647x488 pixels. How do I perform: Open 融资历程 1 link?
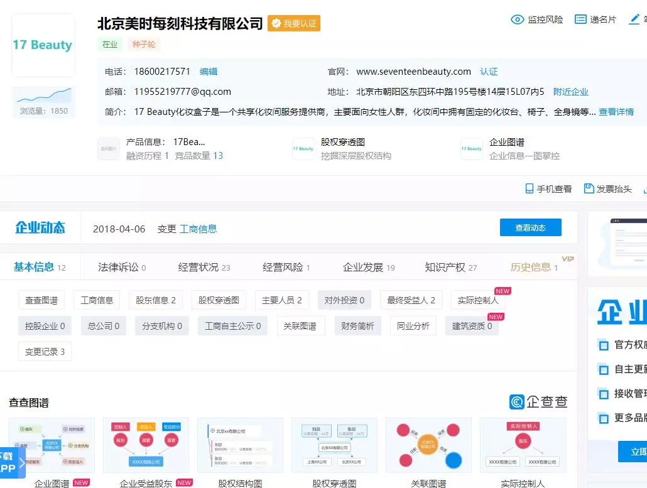[x=148, y=156]
